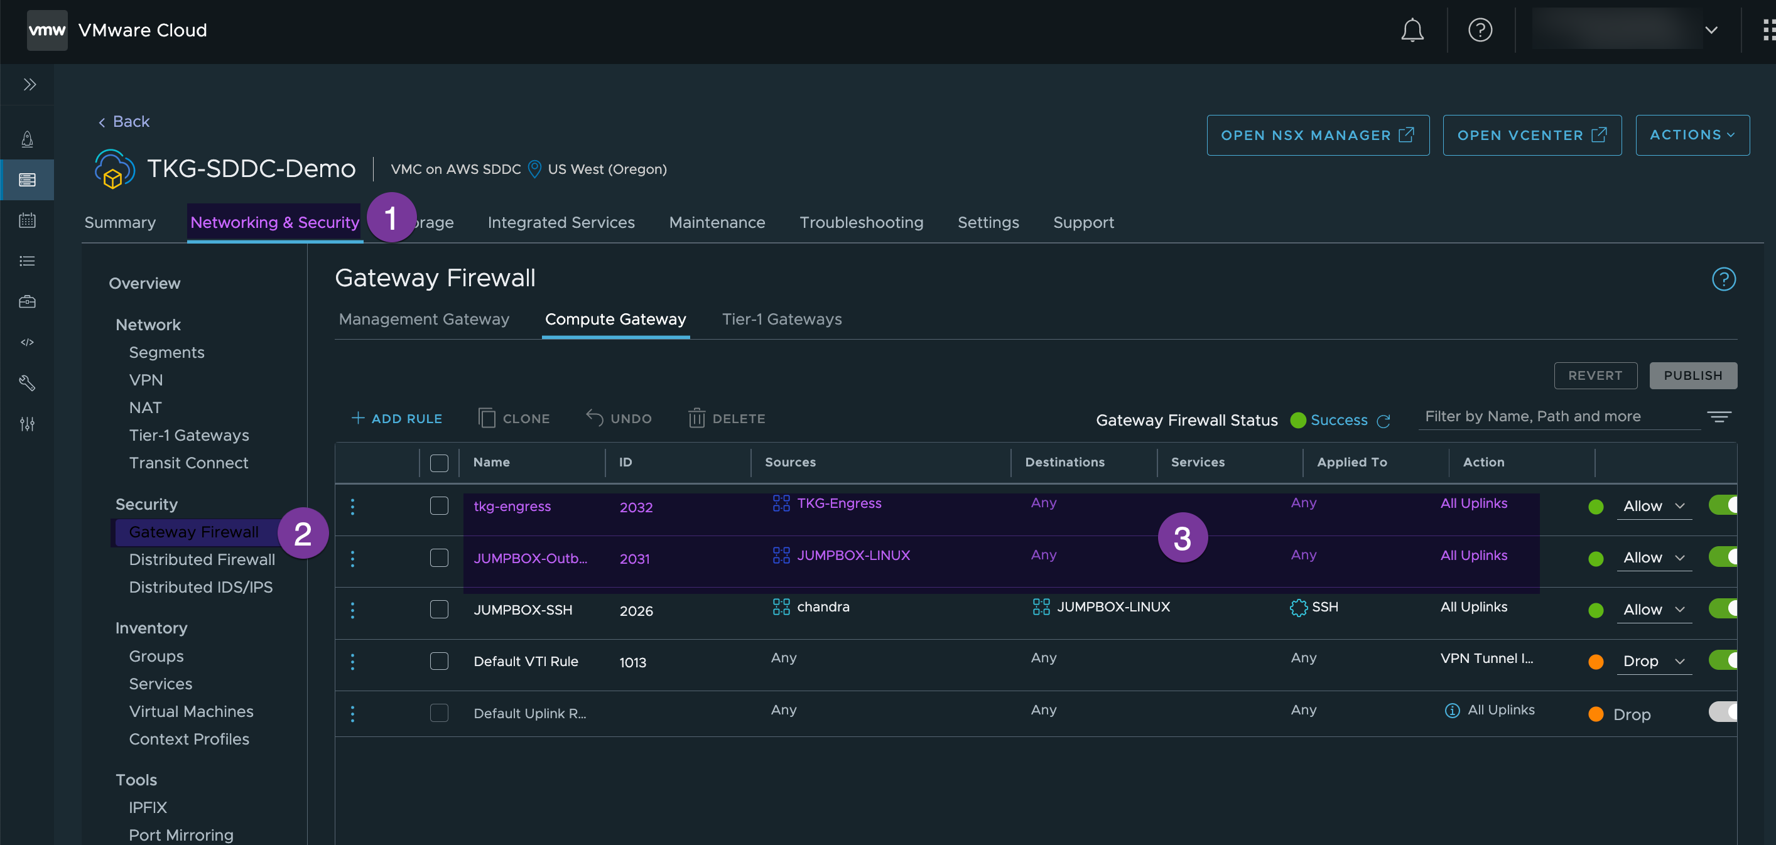Open row menu for JUMPBOX-SSH rule
The width and height of the screenshot is (1776, 845).
pyautogui.click(x=352, y=611)
